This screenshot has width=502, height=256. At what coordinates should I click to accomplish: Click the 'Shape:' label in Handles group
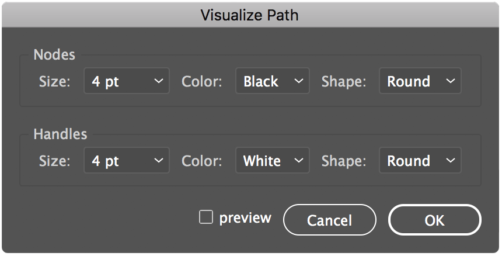point(344,161)
